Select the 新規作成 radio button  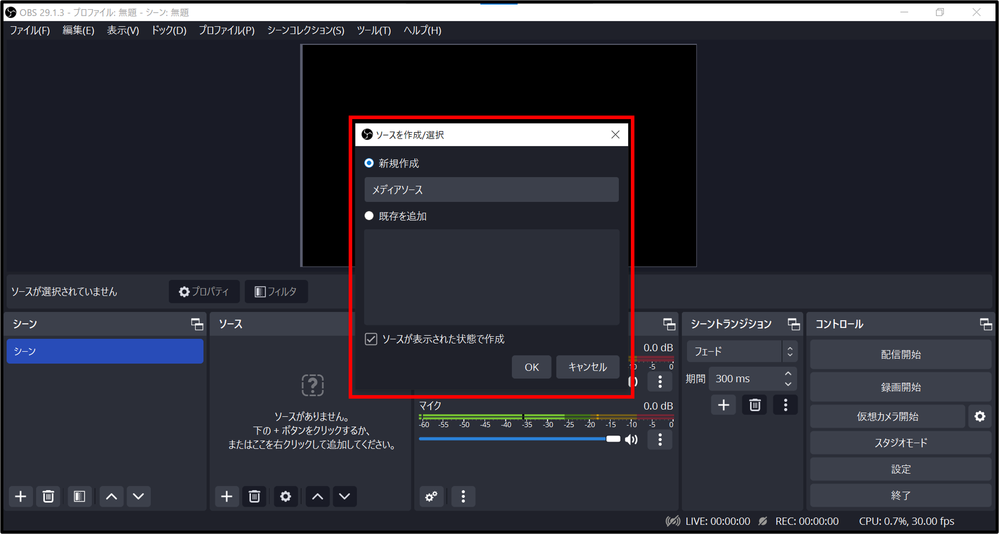(369, 163)
